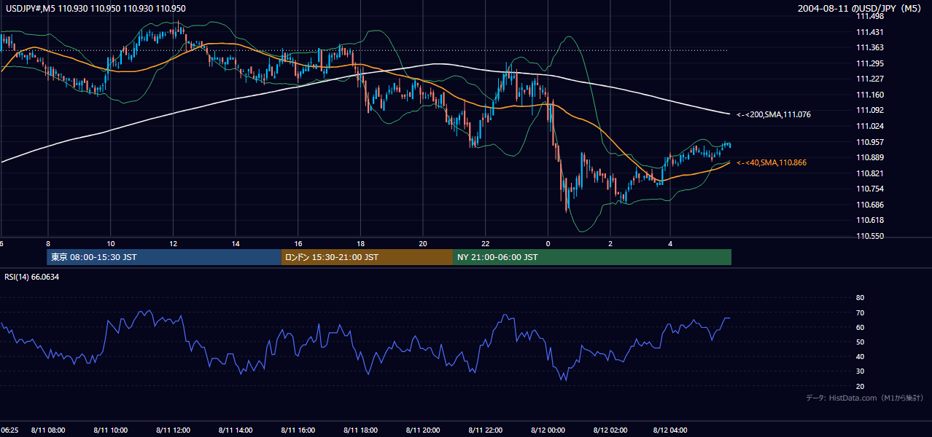Screen dimensions: 932x437
Task: Click price level 110.889 on the axis
Action: click(x=869, y=157)
